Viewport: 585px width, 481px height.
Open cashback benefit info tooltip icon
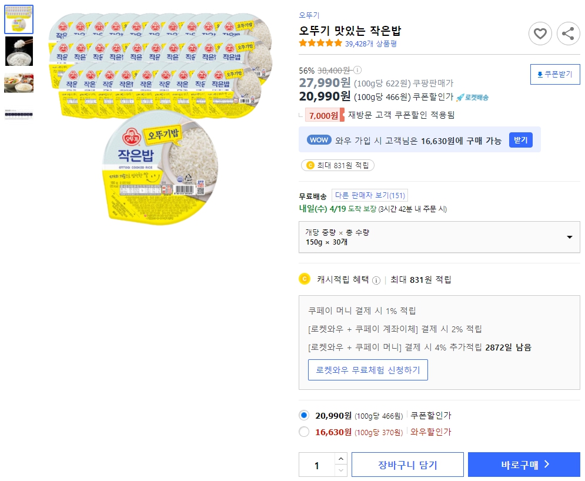pyautogui.click(x=376, y=280)
